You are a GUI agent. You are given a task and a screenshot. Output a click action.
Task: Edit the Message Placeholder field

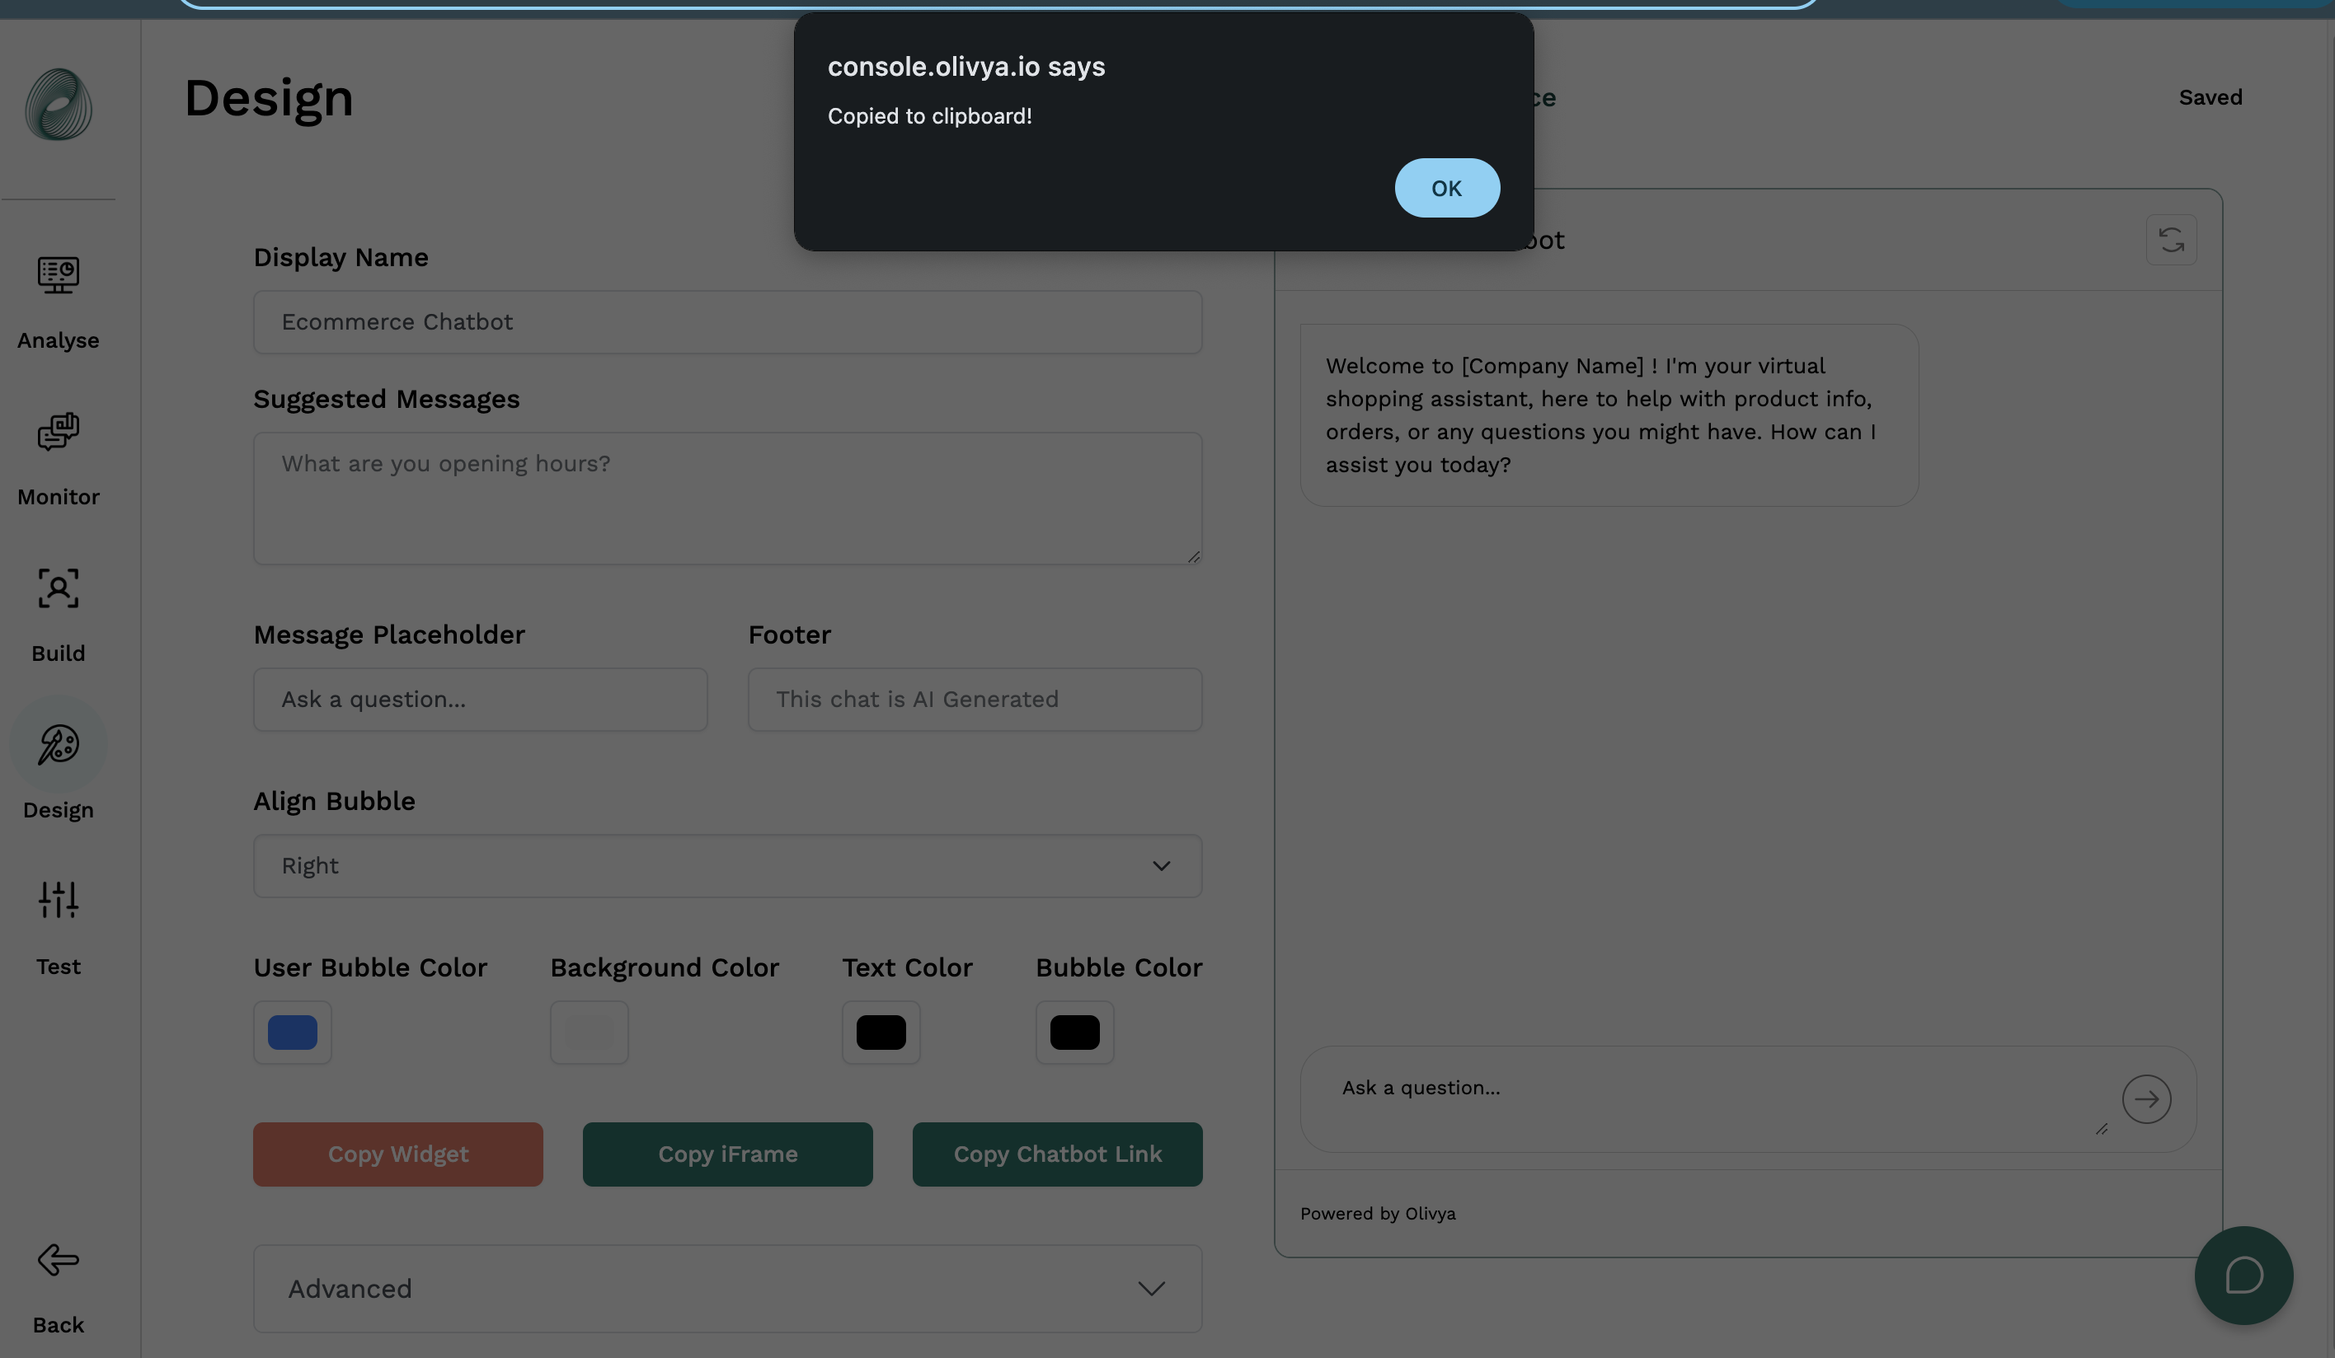480,700
